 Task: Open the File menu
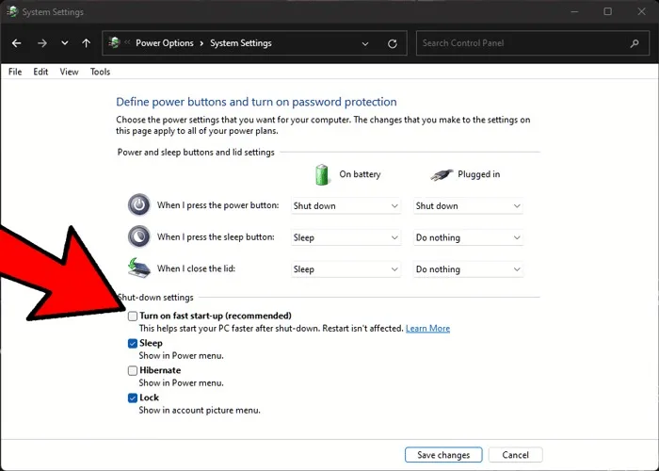tap(15, 72)
